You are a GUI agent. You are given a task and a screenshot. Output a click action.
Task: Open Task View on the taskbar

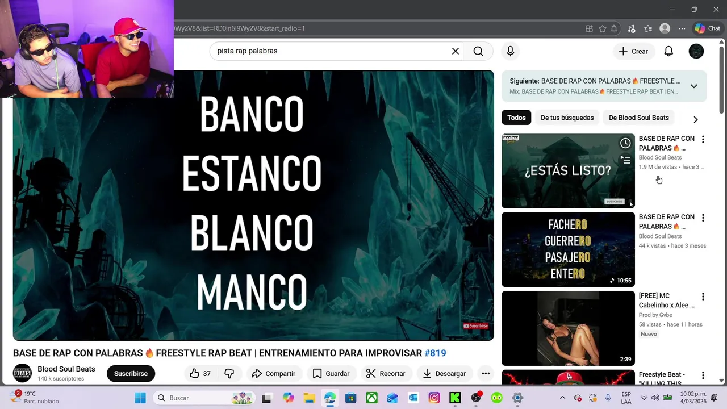[266, 398]
